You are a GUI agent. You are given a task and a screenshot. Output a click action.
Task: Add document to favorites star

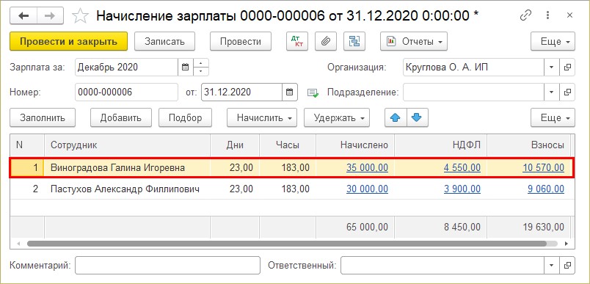point(80,16)
